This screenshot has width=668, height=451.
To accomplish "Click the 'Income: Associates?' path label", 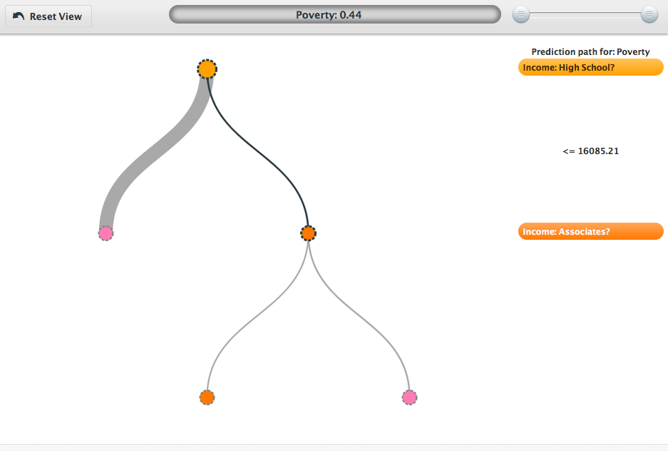I will [x=590, y=232].
